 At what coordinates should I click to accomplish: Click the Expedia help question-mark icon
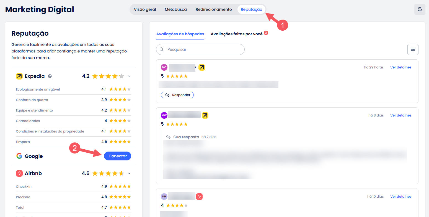50,76
